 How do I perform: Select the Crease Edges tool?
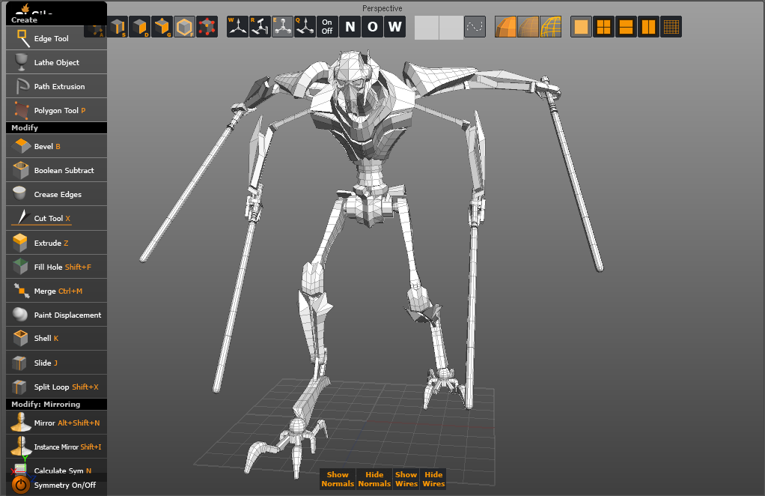56,194
